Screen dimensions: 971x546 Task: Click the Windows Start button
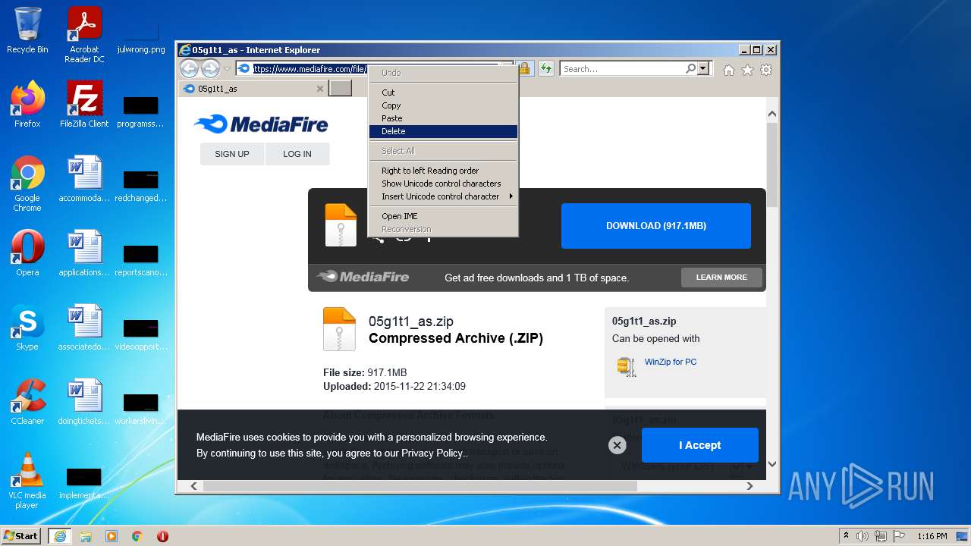click(x=21, y=535)
